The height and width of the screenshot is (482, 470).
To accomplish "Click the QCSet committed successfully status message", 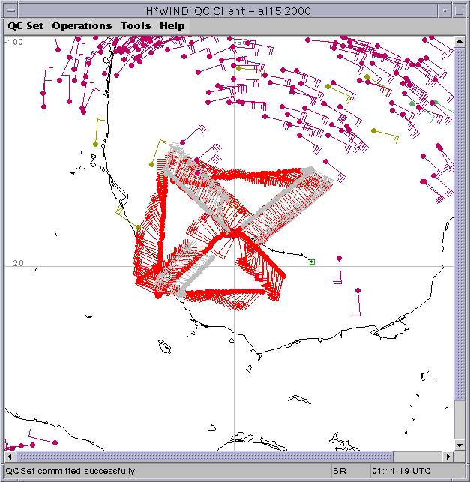I will click(71, 471).
